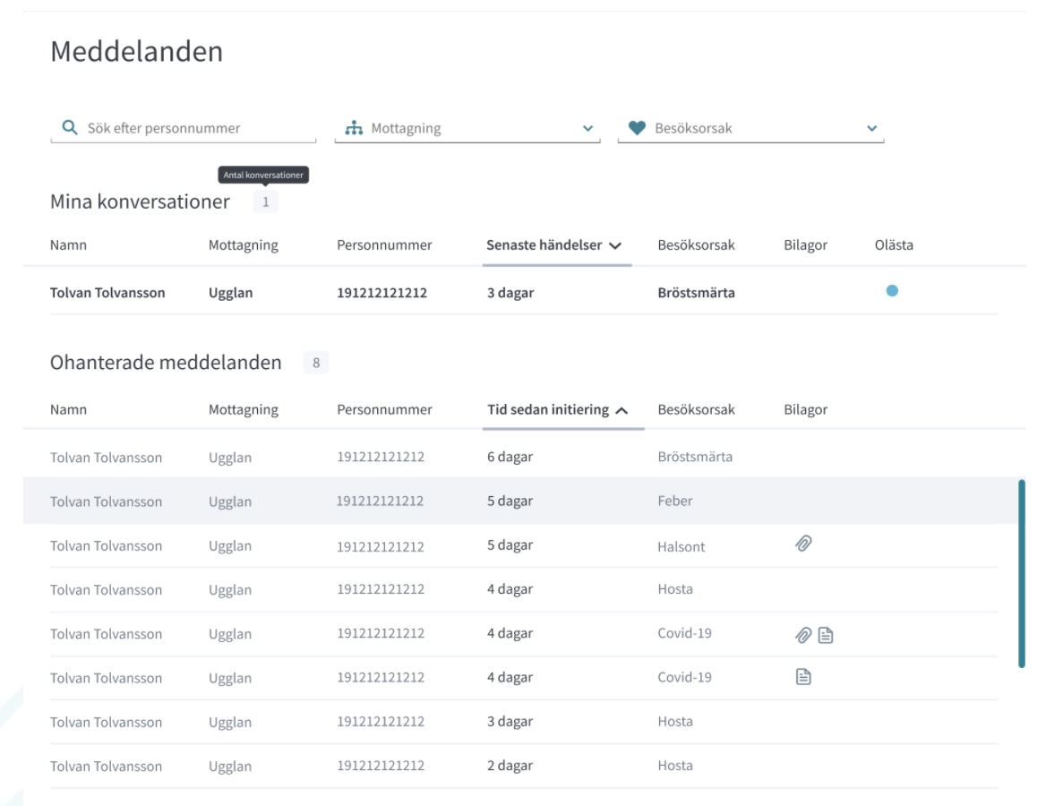This screenshot has width=1046, height=806.
Task: Click Personnummer header in Mina konversationer
Action: [384, 244]
